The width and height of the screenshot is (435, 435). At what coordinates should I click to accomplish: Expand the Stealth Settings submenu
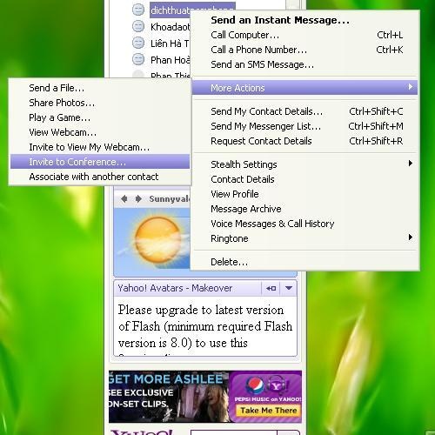304,164
